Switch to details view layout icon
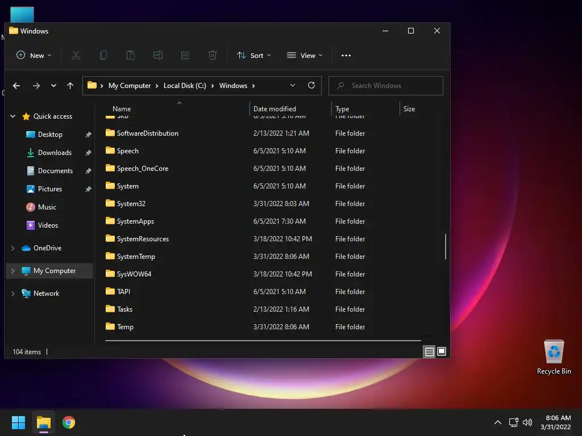This screenshot has height=436, width=582. pos(429,351)
